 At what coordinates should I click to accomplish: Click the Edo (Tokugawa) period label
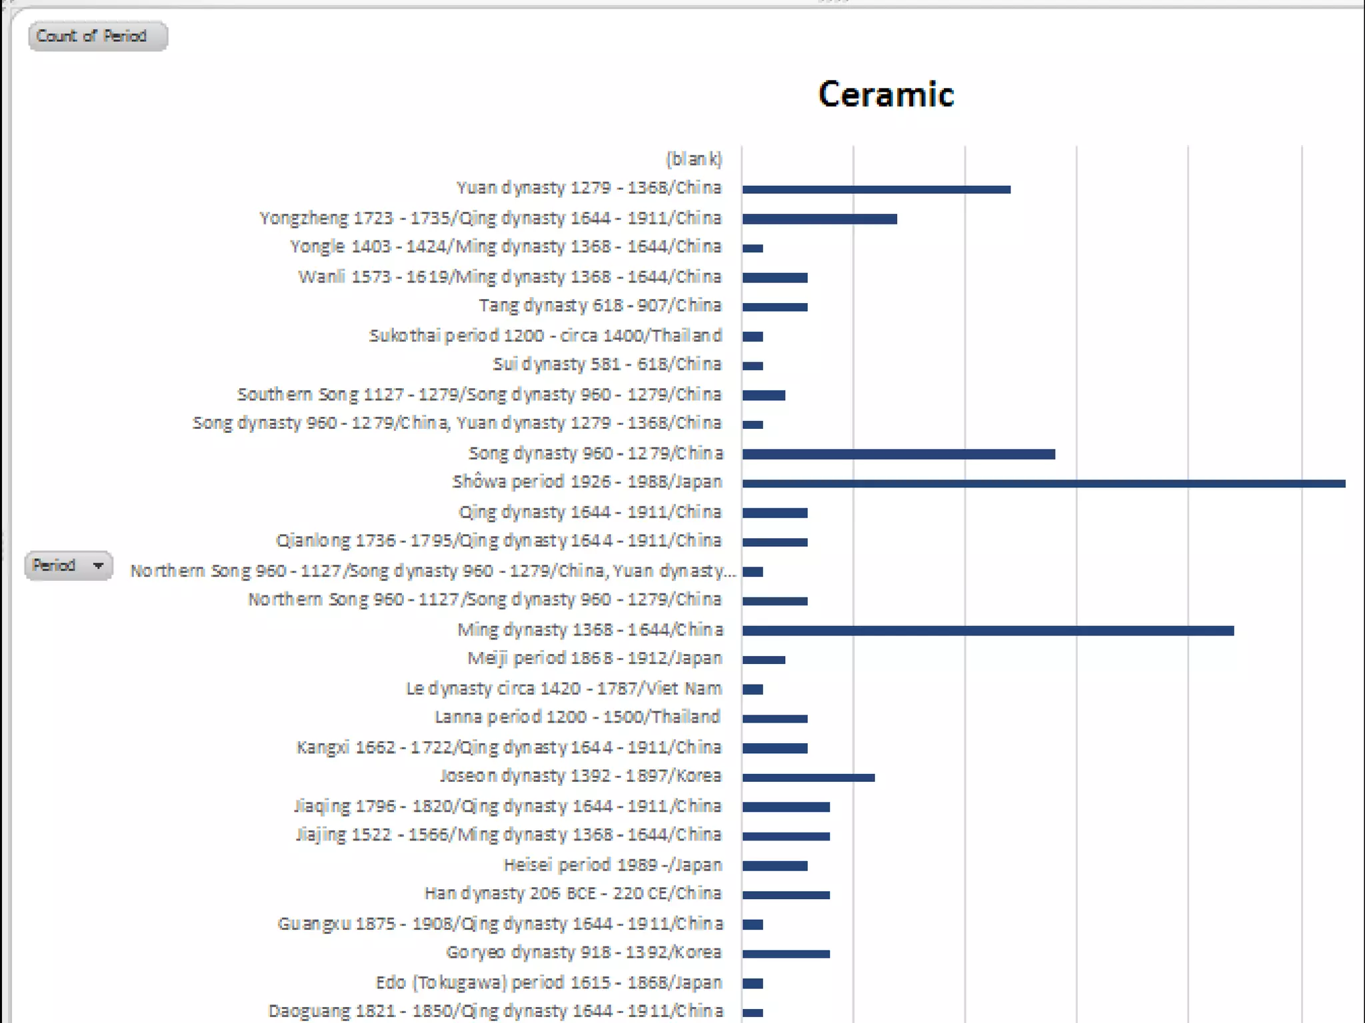(549, 983)
